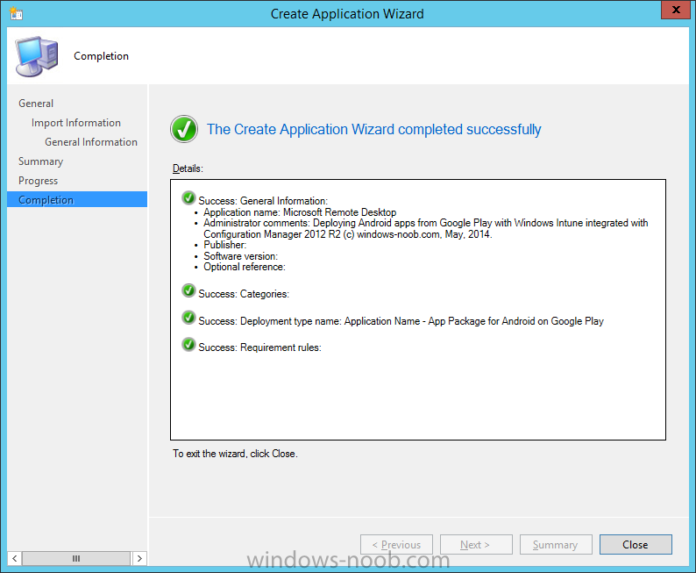Click checkmark icon beside Deployment type name

point(188,318)
